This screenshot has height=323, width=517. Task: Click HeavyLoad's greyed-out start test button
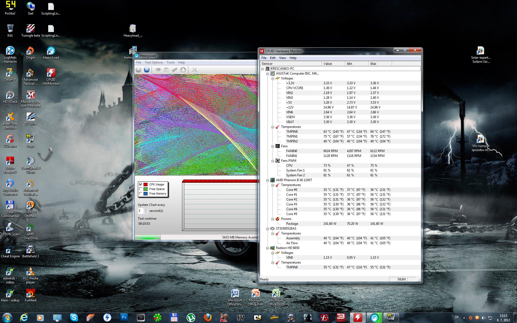pos(138,70)
